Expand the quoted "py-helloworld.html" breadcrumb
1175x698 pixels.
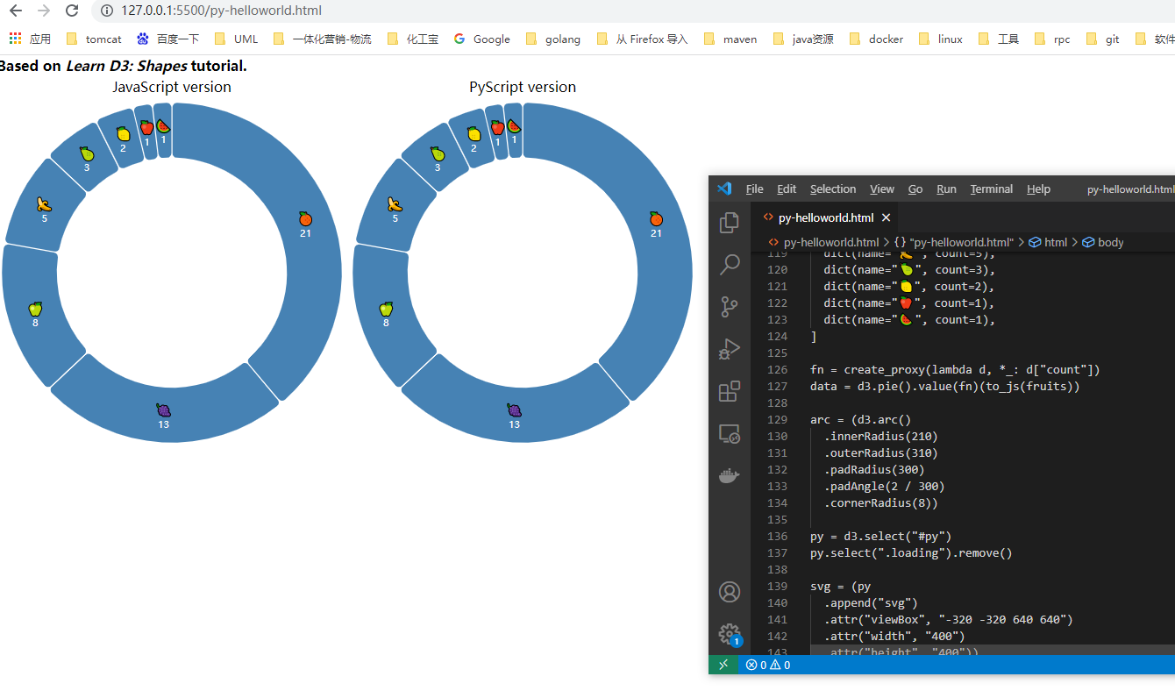click(953, 242)
